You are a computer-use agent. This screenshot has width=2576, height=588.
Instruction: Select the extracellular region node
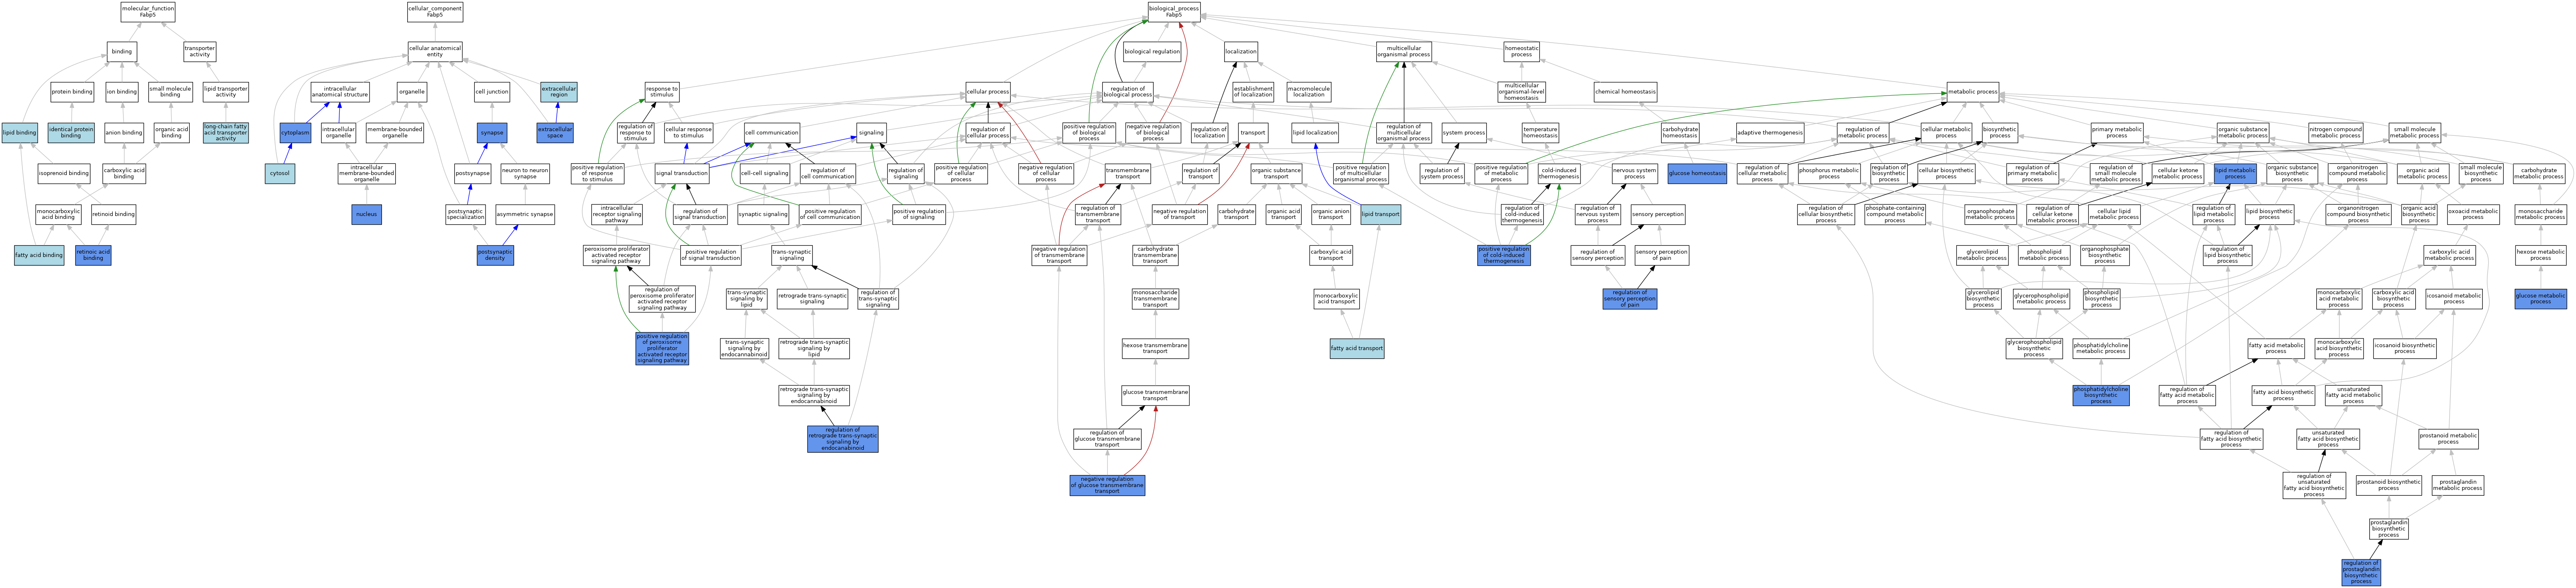(559, 92)
